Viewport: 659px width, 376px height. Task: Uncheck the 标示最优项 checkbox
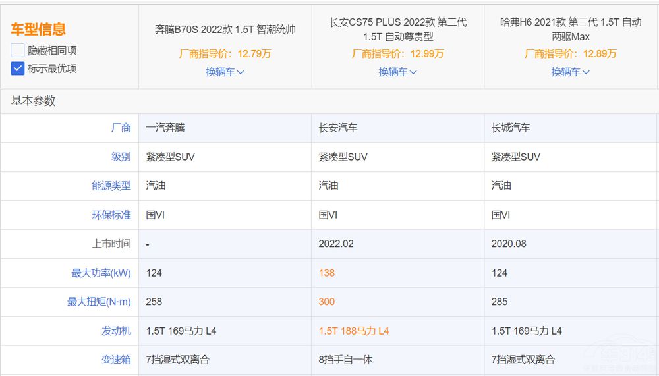point(18,68)
